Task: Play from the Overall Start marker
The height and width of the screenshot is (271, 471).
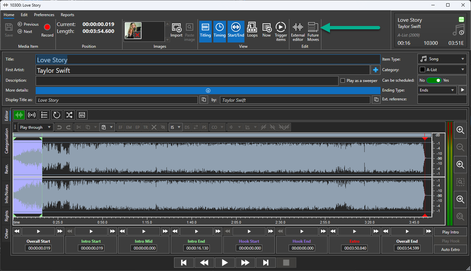Action: click(x=38, y=231)
